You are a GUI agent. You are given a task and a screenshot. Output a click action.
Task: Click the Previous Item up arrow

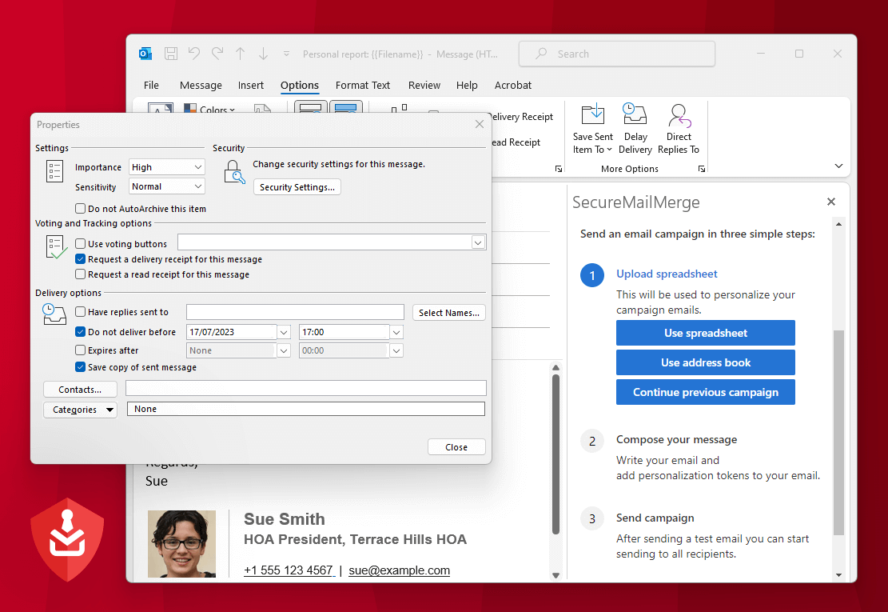(240, 54)
